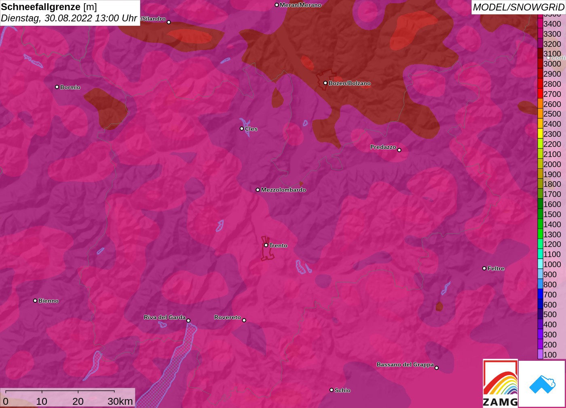The height and width of the screenshot is (408, 566).
Task: Click the Bassano del Grappa label text
Action: click(405, 364)
